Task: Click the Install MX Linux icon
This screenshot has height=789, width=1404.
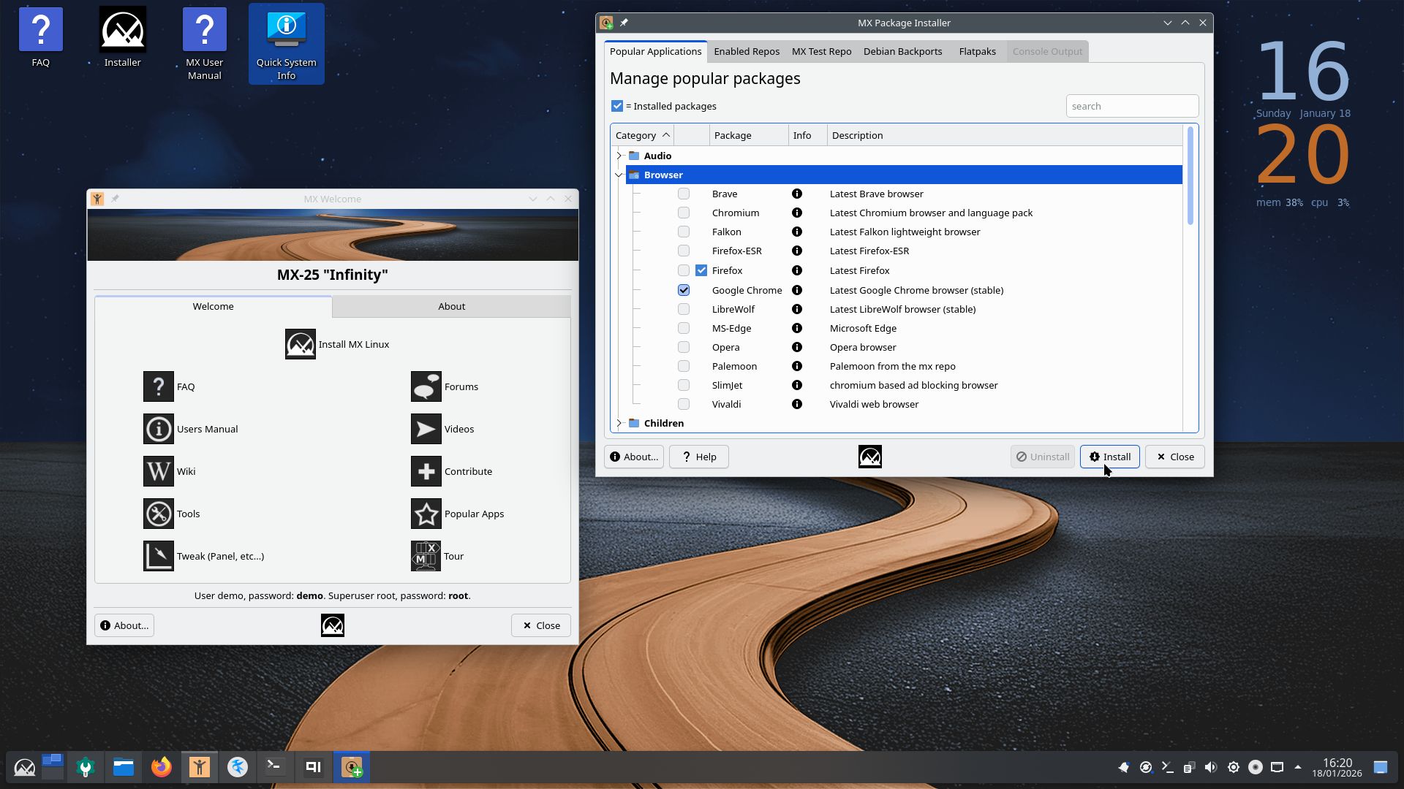Action: tap(300, 344)
